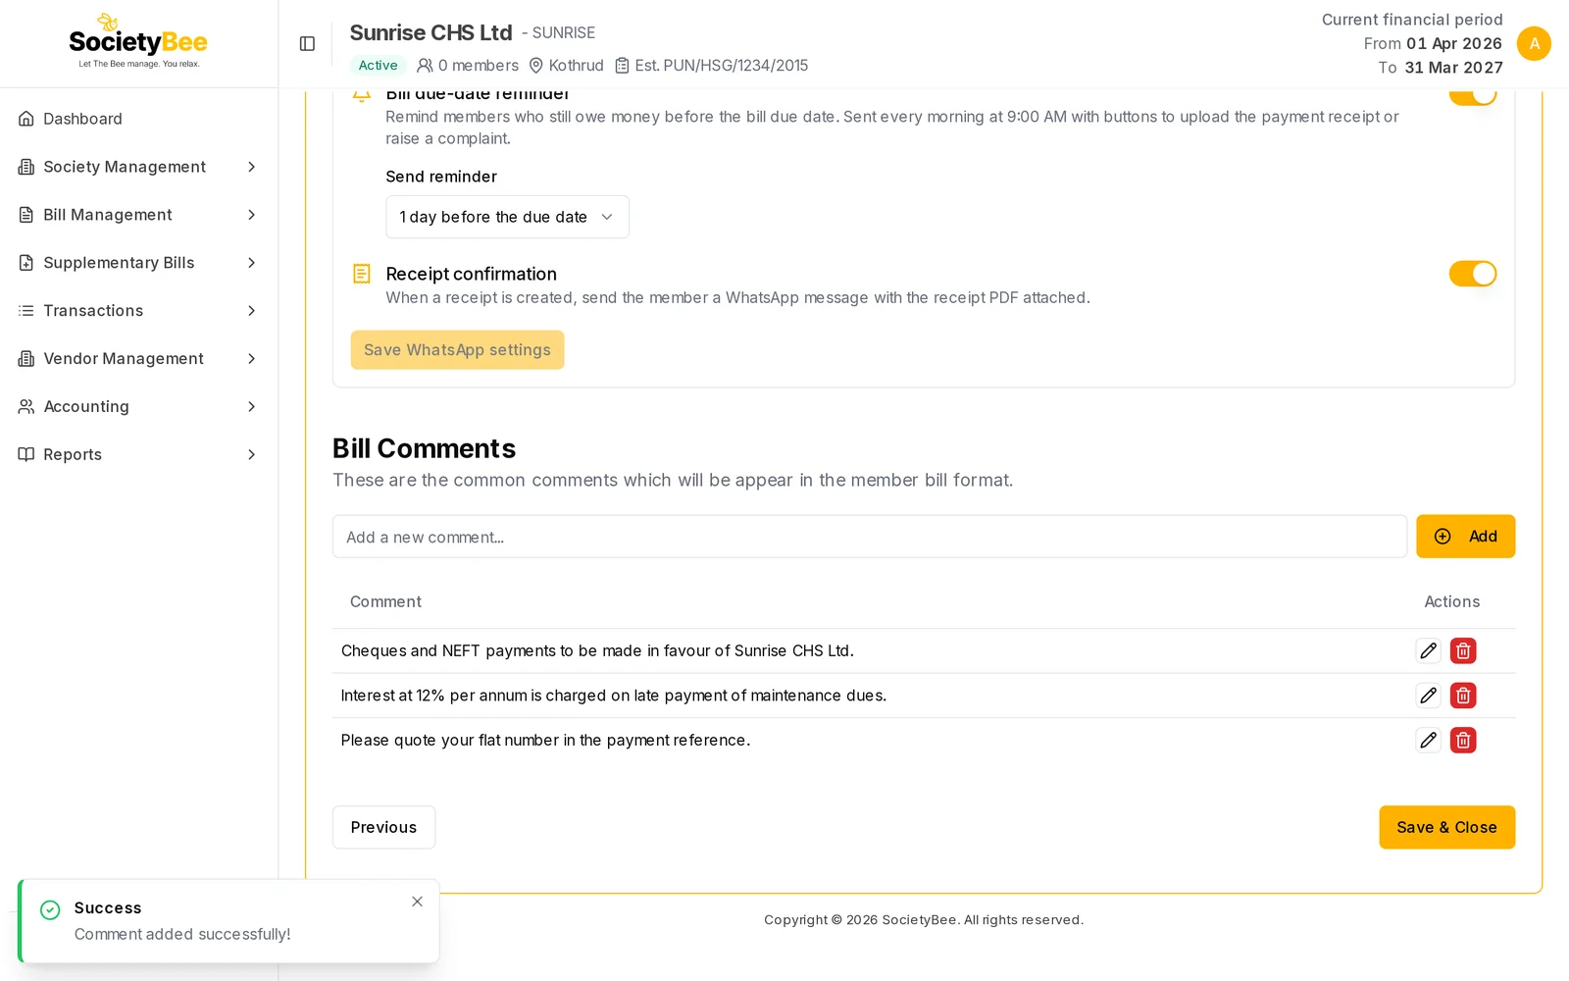
Task: Edit the 'Interest at 12%' comment
Action: [x=1428, y=696]
